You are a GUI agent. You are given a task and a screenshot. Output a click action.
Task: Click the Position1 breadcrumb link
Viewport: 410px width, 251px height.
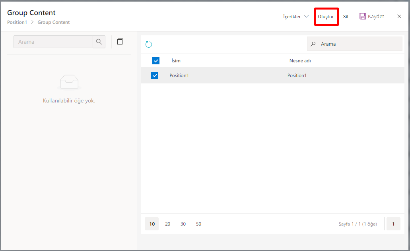click(x=17, y=22)
